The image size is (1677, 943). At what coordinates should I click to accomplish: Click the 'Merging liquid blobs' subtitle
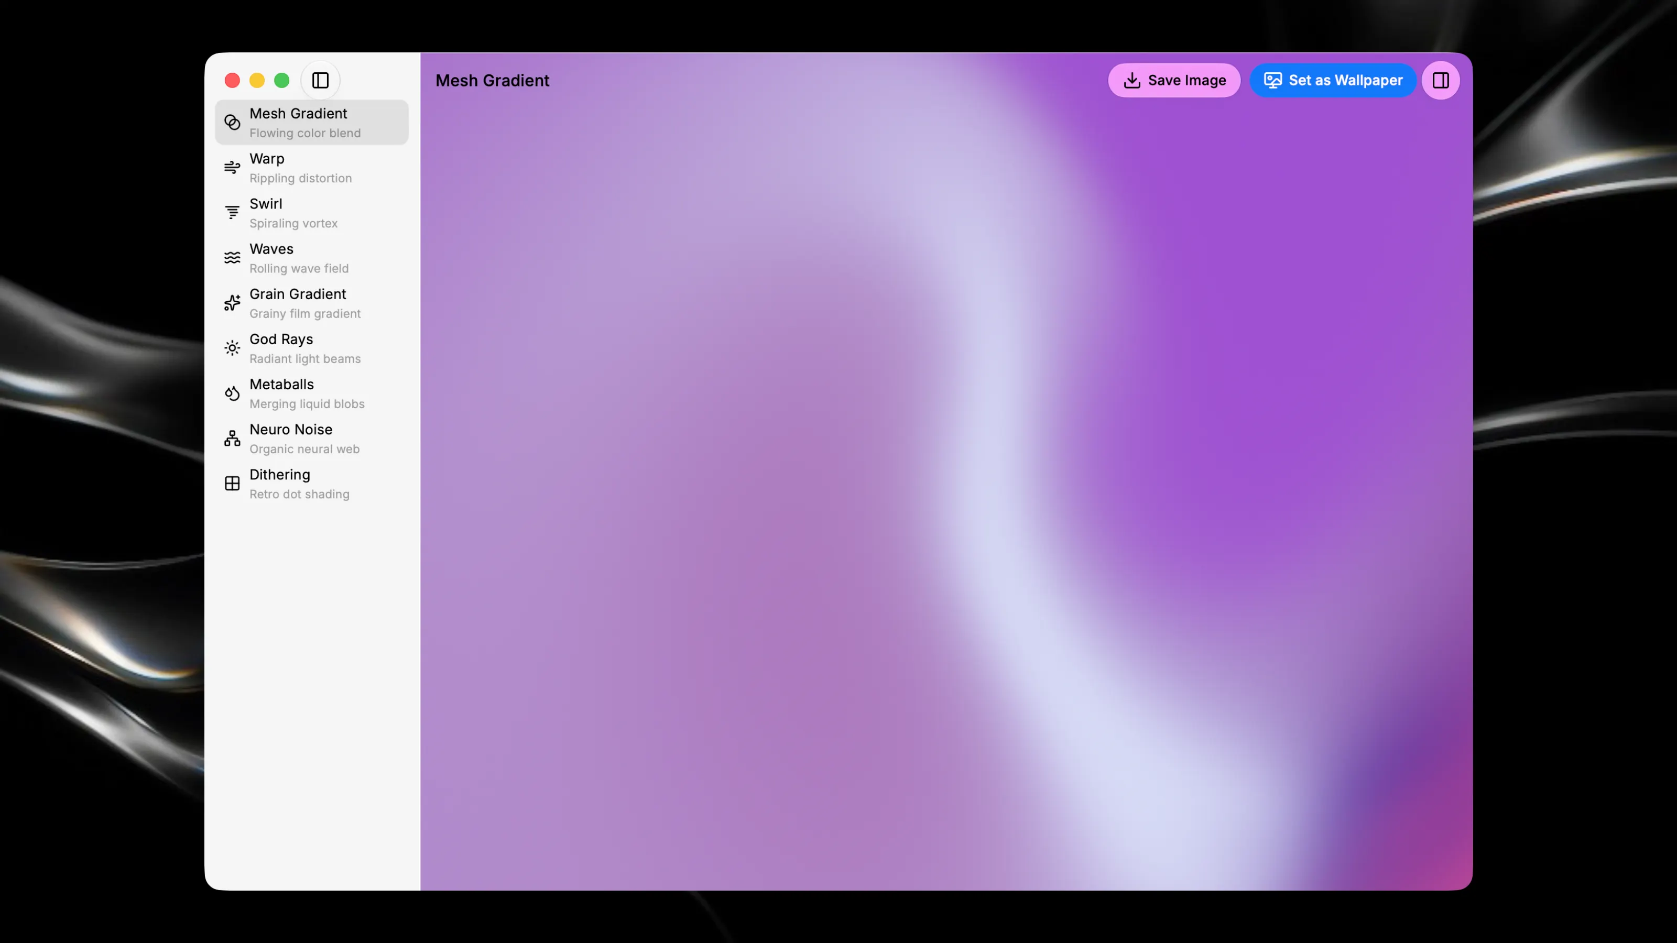pos(307,404)
